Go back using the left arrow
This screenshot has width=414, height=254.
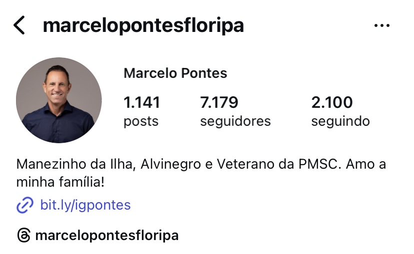pyautogui.click(x=19, y=25)
